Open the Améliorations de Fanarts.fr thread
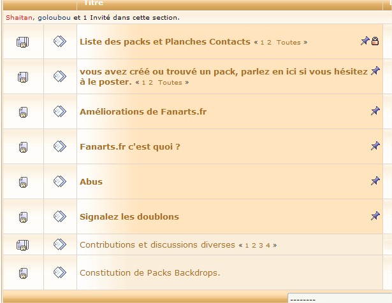This screenshot has height=303, width=392. tap(143, 112)
